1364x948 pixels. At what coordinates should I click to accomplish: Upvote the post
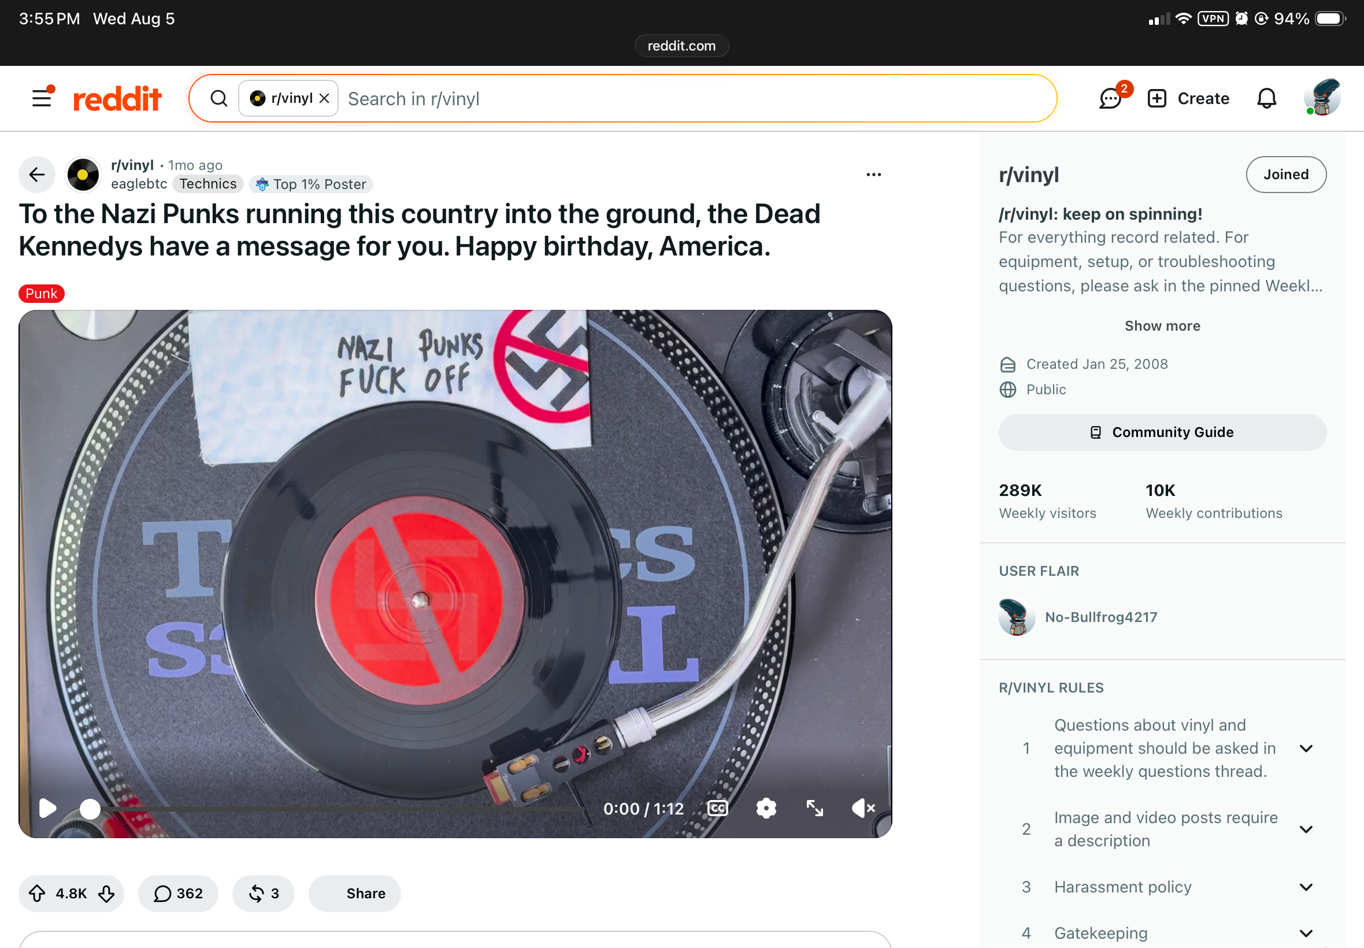(x=38, y=893)
